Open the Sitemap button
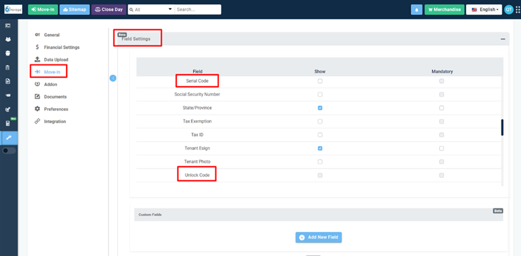 click(75, 10)
